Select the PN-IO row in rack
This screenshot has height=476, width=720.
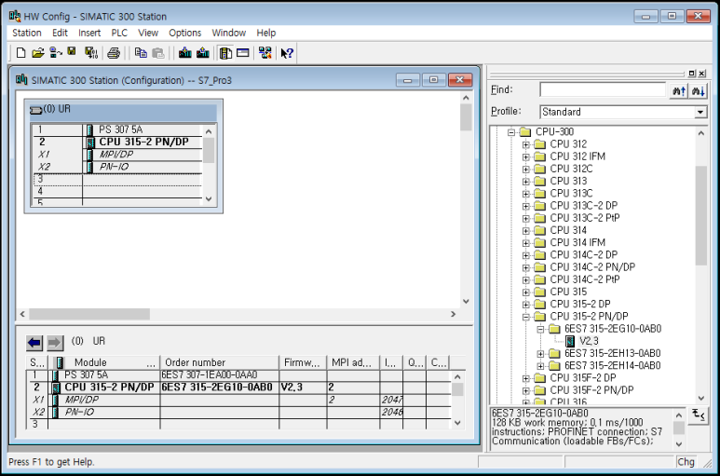tap(115, 167)
